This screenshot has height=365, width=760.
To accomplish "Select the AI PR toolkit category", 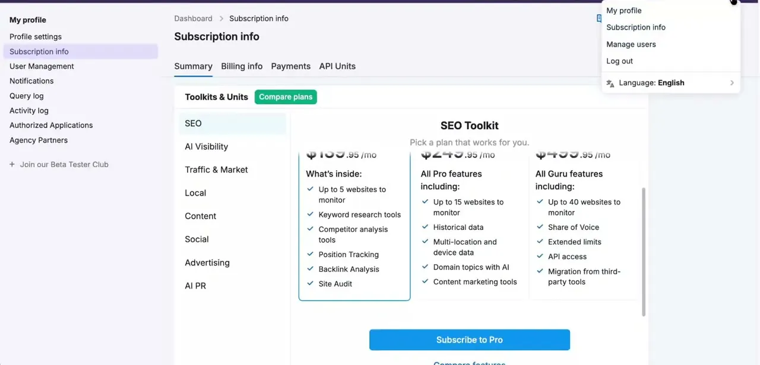I will tap(232, 286).
